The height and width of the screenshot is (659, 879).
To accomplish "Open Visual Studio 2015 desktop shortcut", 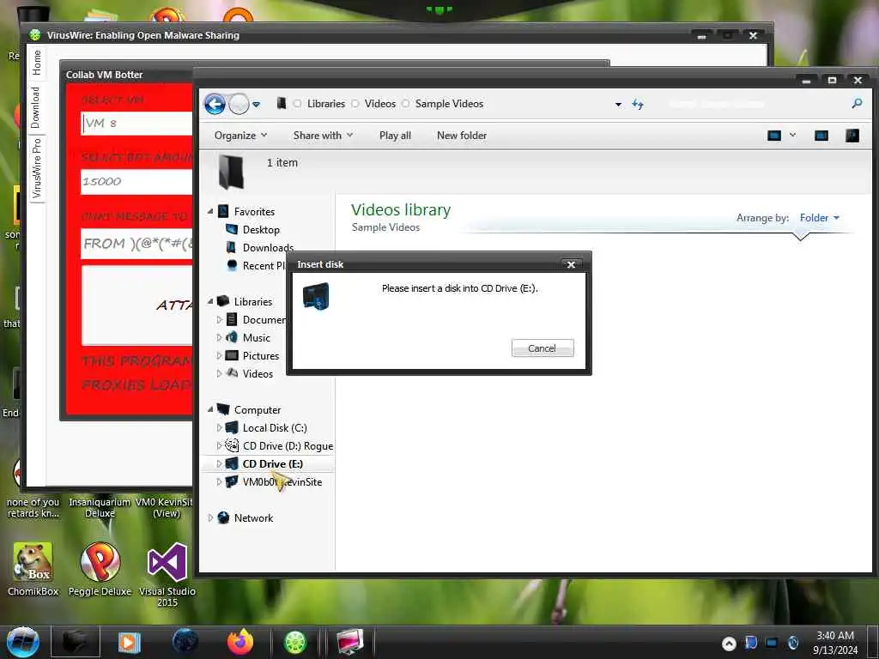I will [167, 574].
